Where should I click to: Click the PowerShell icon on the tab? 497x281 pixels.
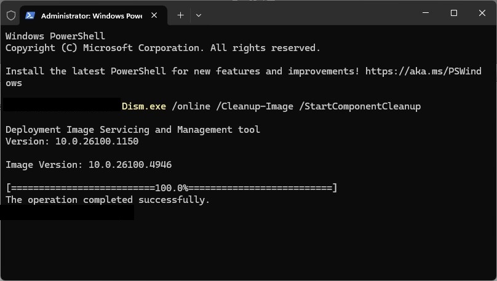pos(30,15)
